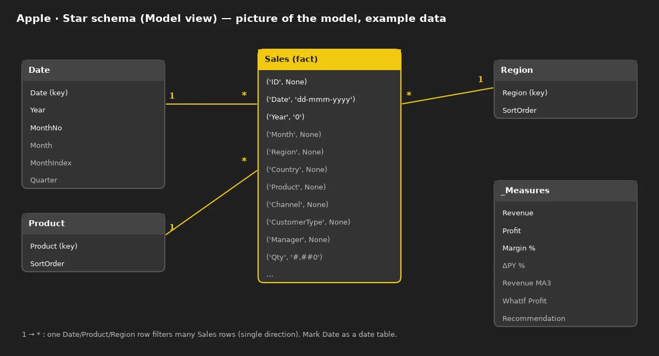Select the Sales-to-Region relationship line
659x356 pixels.
tap(448, 96)
